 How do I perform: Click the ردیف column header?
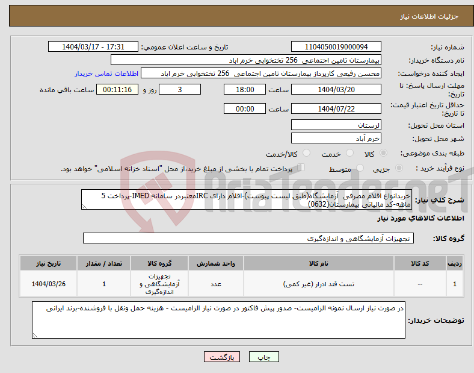coord(454,263)
